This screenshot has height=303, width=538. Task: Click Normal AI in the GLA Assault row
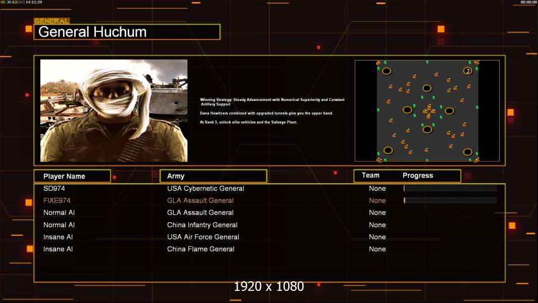[x=59, y=213]
